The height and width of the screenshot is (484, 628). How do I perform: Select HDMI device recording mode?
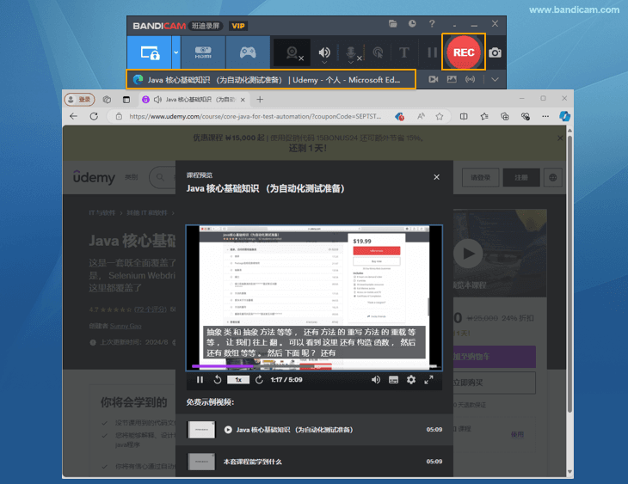click(x=203, y=52)
